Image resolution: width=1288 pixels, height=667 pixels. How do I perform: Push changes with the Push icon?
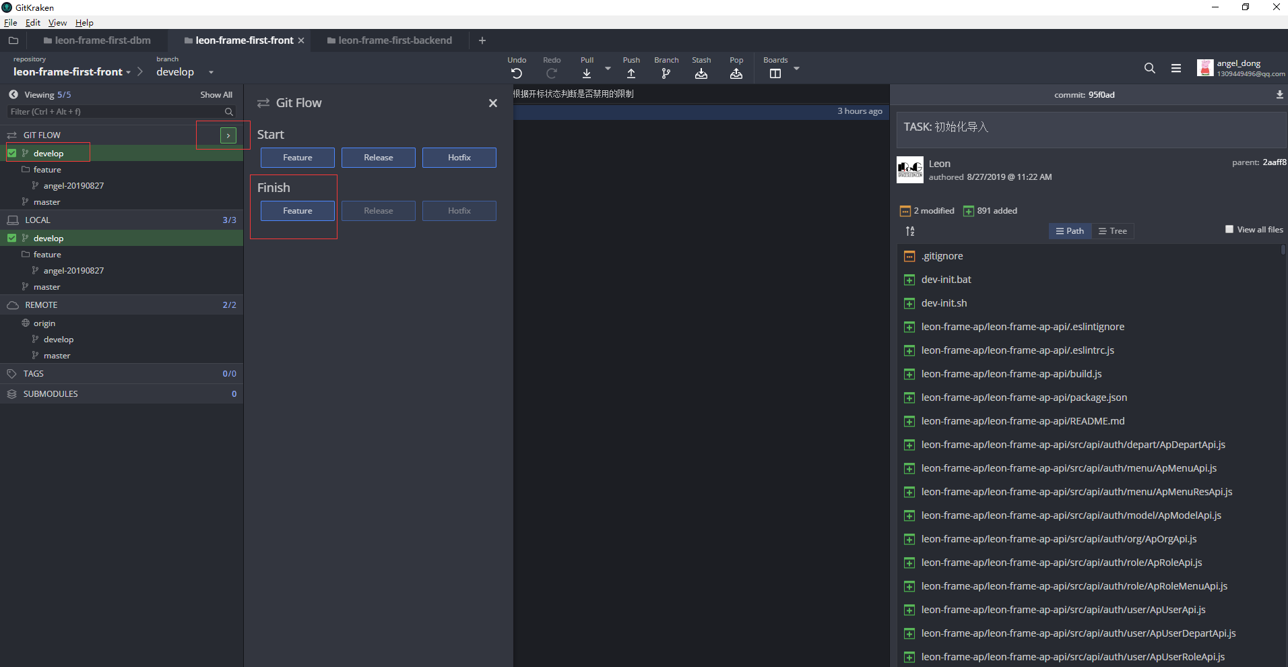pos(631,73)
